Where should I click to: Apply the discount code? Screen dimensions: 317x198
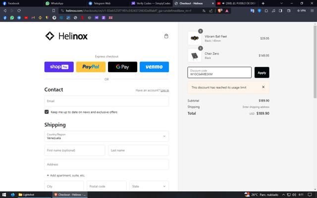pyautogui.click(x=262, y=73)
